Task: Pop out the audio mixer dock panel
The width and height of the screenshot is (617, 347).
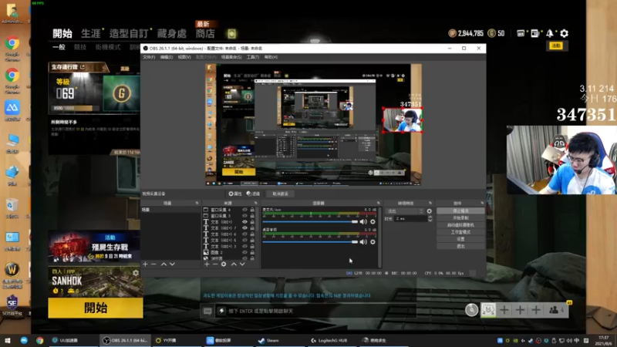Action: click(x=379, y=203)
